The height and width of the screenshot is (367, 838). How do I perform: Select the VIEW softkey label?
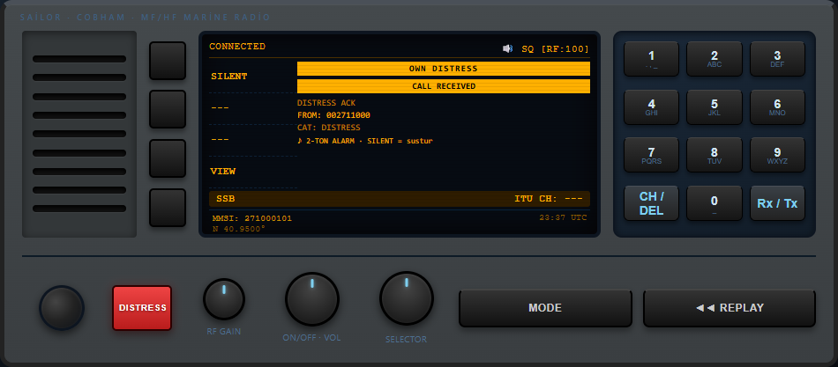point(223,172)
